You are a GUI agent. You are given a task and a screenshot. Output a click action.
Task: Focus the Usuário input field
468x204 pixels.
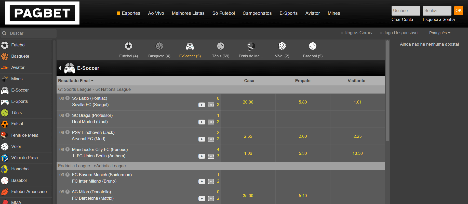point(406,11)
